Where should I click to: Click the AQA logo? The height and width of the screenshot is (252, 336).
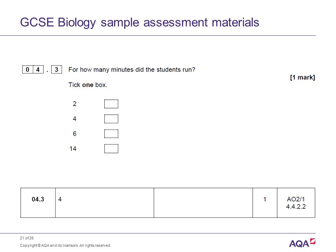click(302, 243)
